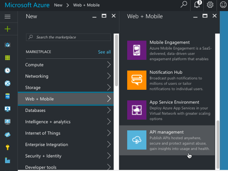Click the Mobile Engagement purple tile icon
Viewport: 228px width, 171px height.
point(137,50)
